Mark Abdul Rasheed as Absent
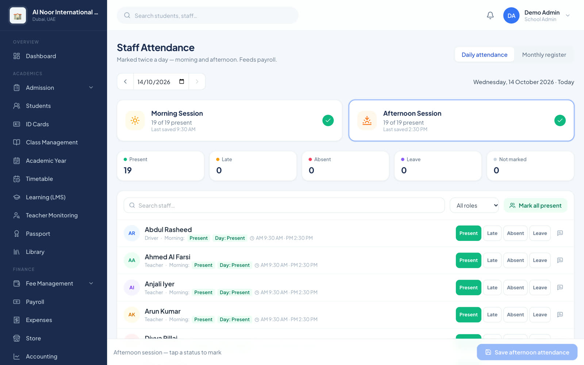Image resolution: width=584 pixels, height=365 pixels. coord(515,233)
